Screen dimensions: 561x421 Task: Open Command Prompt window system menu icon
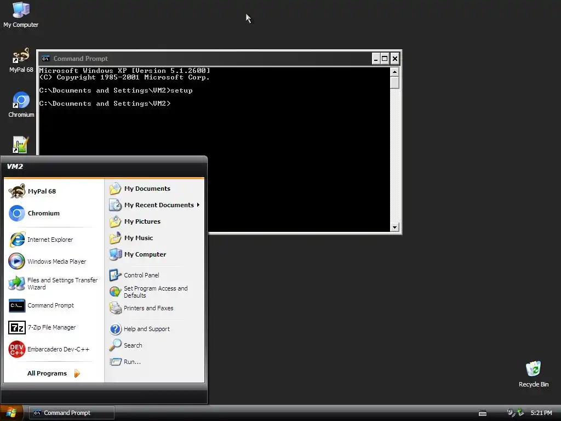click(x=45, y=59)
